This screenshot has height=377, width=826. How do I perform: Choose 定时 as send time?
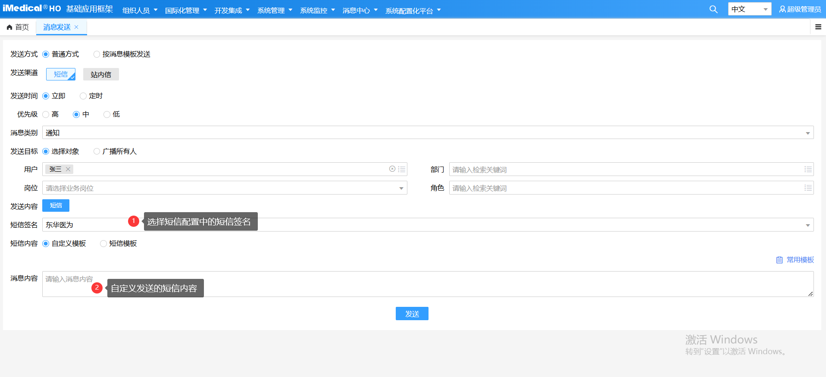pyautogui.click(x=83, y=96)
